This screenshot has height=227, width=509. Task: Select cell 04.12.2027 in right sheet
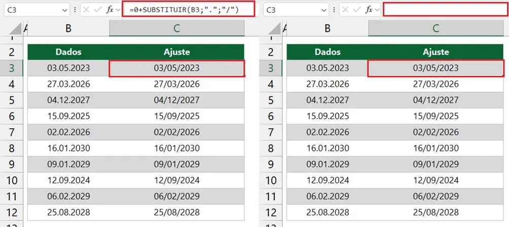coord(328,100)
